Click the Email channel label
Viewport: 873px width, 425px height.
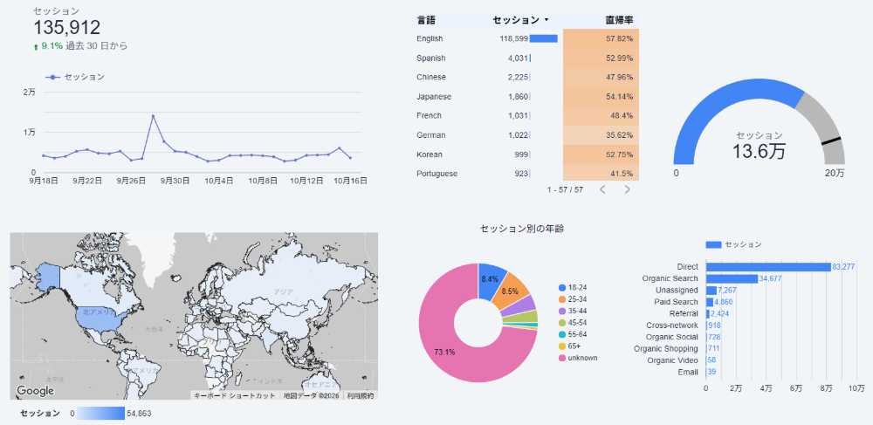click(x=688, y=372)
